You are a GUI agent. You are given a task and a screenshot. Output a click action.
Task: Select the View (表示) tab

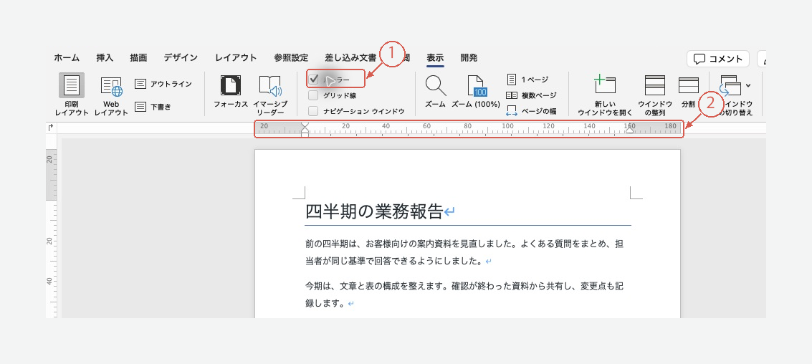[435, 58]
